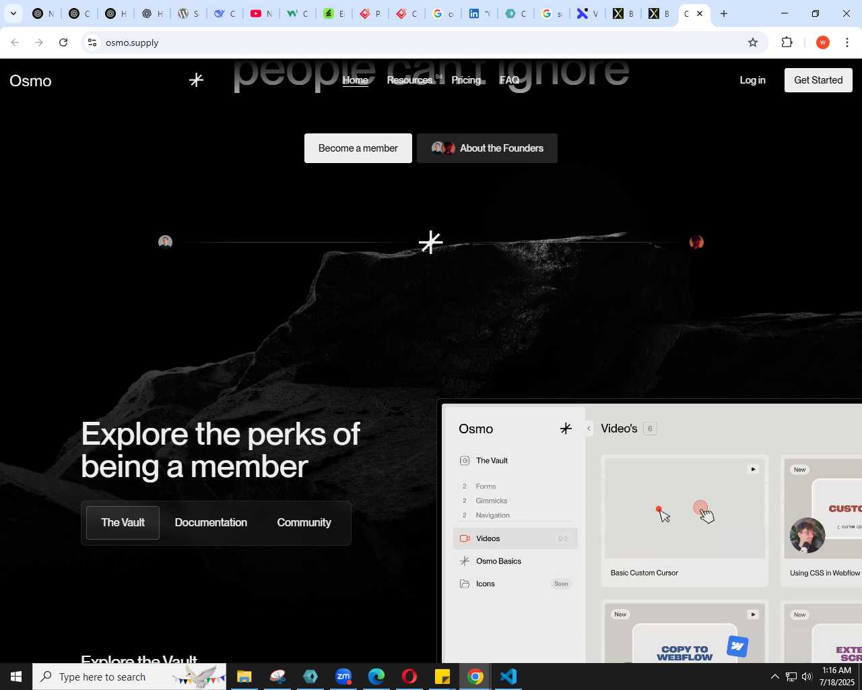Click the play icon on Copy to Webflow card
This screenshot has height=690, width=862.
click(753, 615)
